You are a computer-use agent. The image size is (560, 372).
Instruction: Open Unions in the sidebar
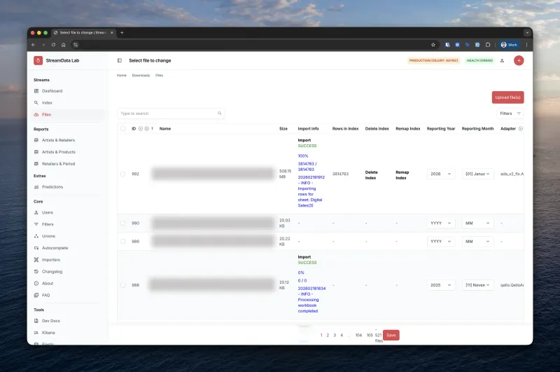(48, 236)
